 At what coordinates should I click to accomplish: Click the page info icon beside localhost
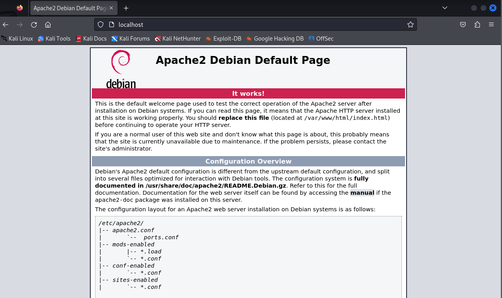(111, 24)
